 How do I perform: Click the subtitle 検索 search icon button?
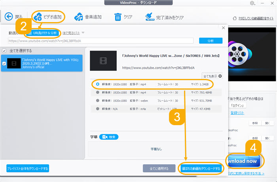(109, 137)
